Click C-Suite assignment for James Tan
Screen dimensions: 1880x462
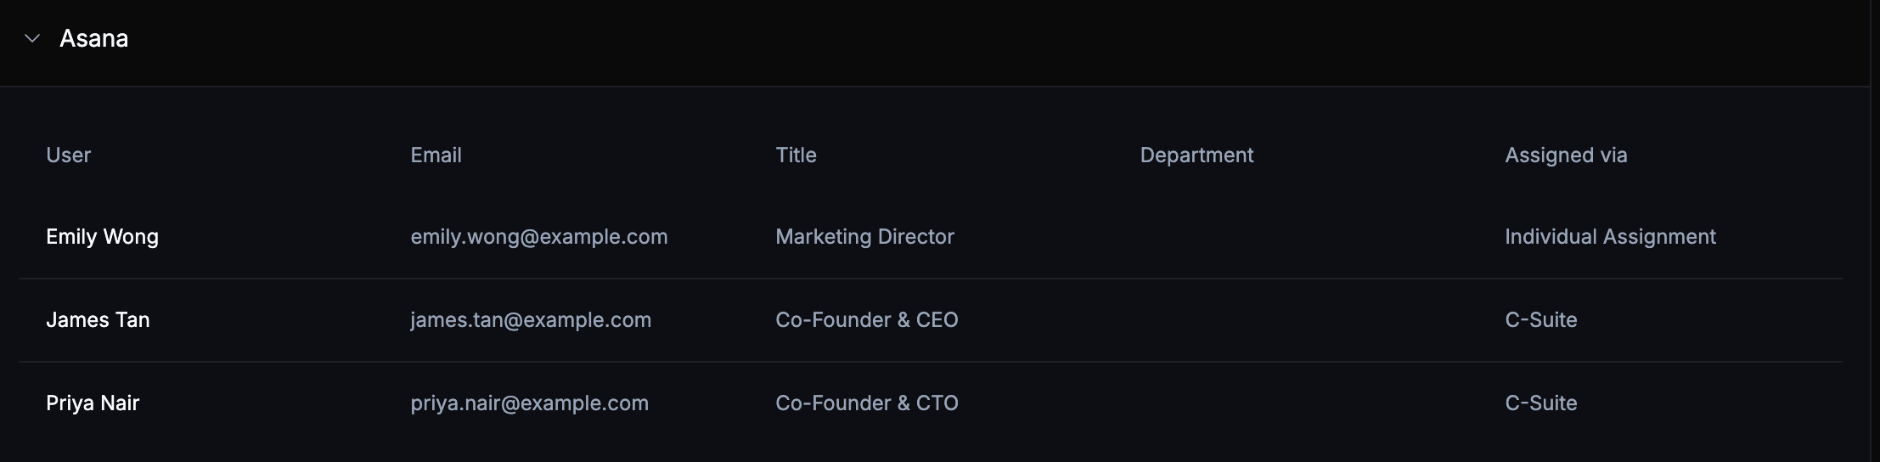coord(1540,319)
